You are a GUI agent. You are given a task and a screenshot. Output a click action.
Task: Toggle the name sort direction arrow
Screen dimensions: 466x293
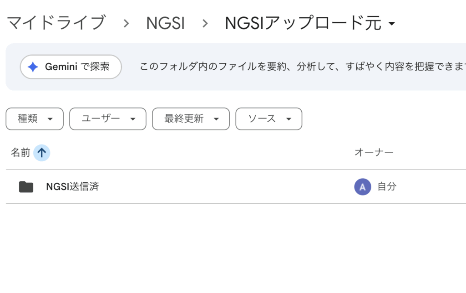click(x=41, y=153)
